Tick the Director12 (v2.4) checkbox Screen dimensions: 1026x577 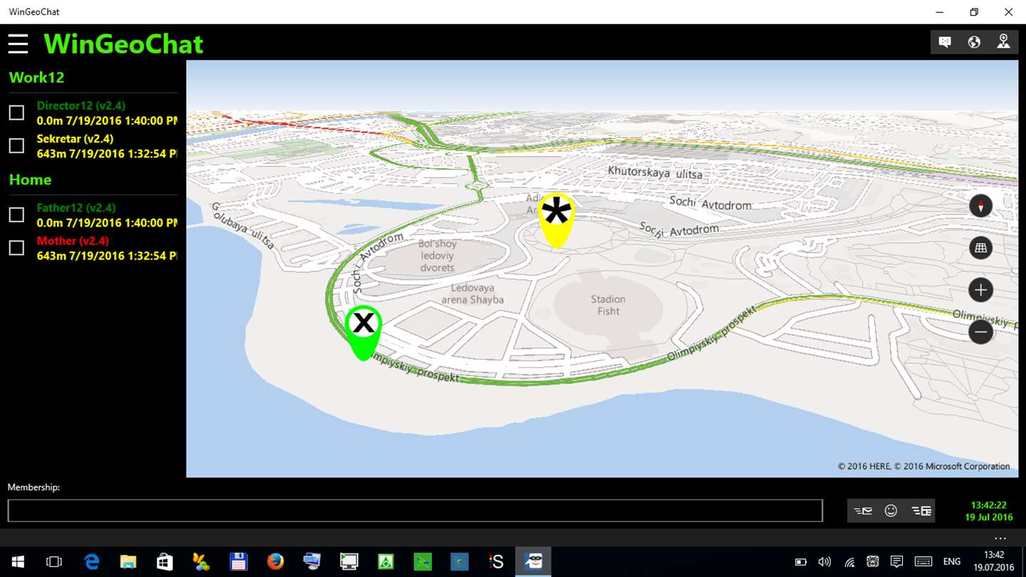pyautogui.click(x=16, y=113)
